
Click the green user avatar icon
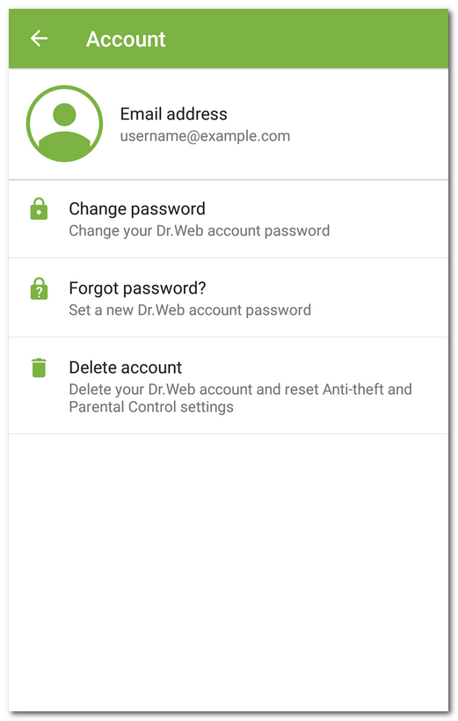pos(64,123)
